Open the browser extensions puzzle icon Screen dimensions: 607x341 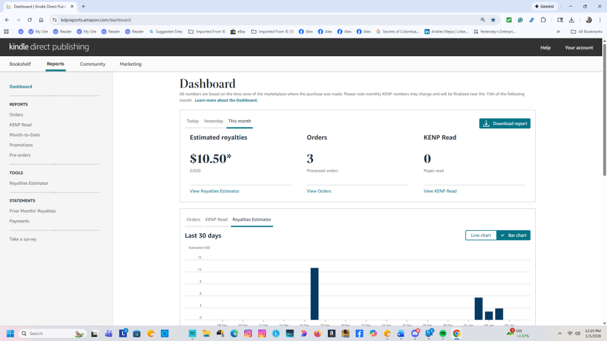pyautogui.click(x=543, y=20)
